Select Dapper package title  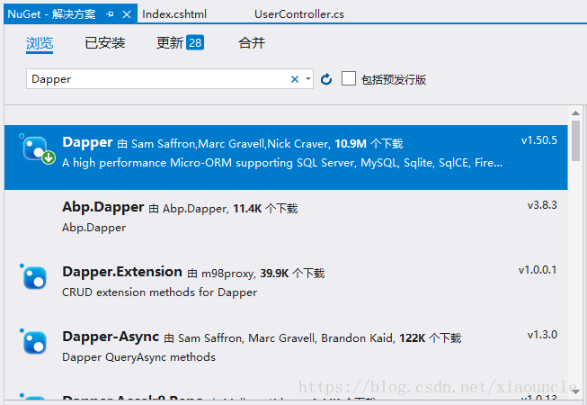coord(87,142)
